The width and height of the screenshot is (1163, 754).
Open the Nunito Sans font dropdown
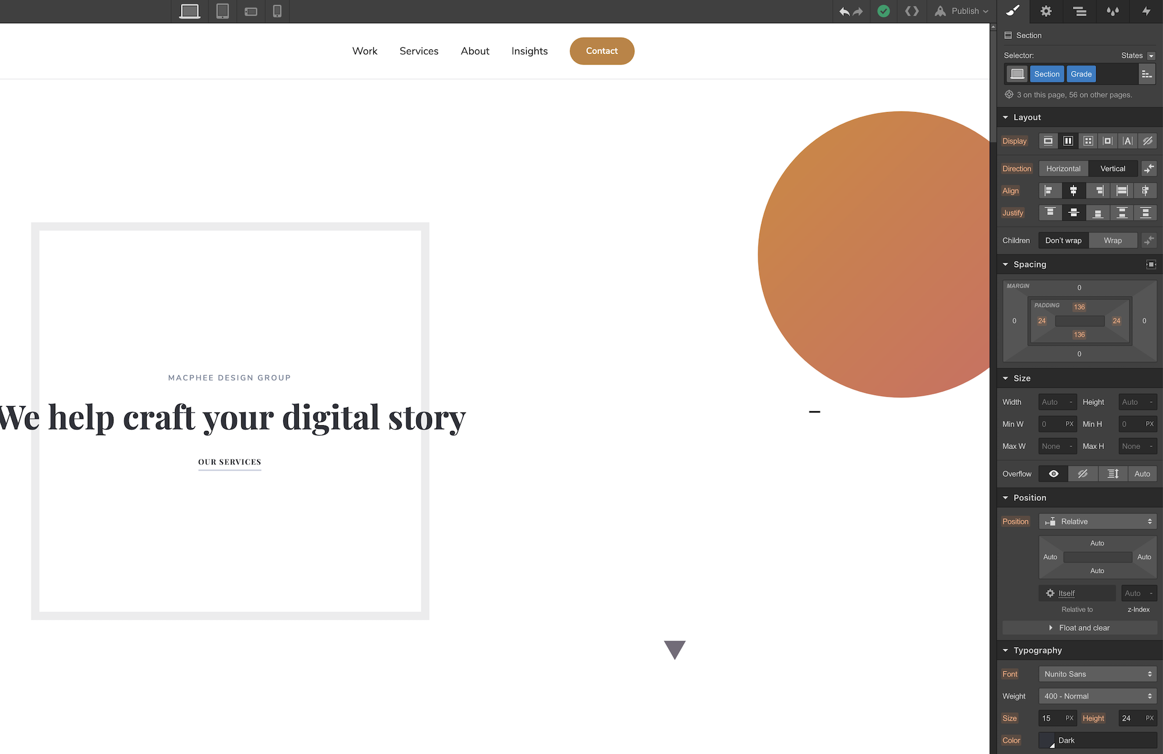[1098, 674]
